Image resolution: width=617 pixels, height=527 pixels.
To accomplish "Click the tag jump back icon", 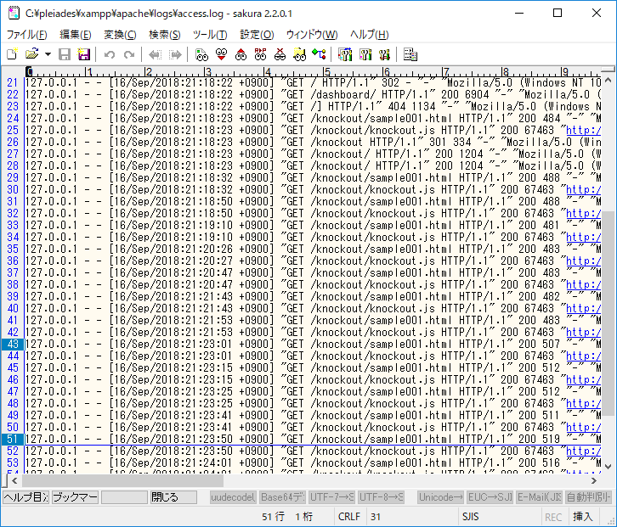I will [155, 54].
